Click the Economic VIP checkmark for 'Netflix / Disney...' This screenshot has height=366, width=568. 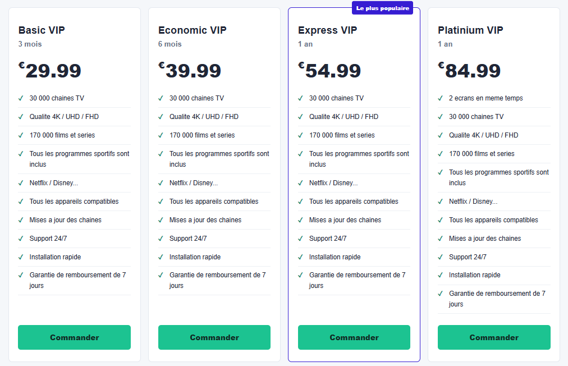[x=161, y=183]
